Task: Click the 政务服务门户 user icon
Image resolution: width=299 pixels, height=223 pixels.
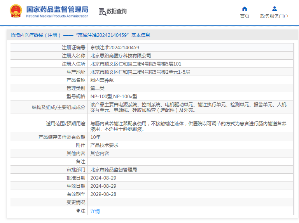Action: (x=275, y=9)
